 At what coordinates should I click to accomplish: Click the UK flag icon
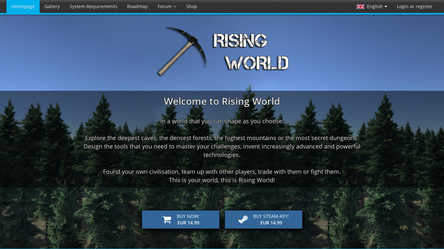point(360,6)
